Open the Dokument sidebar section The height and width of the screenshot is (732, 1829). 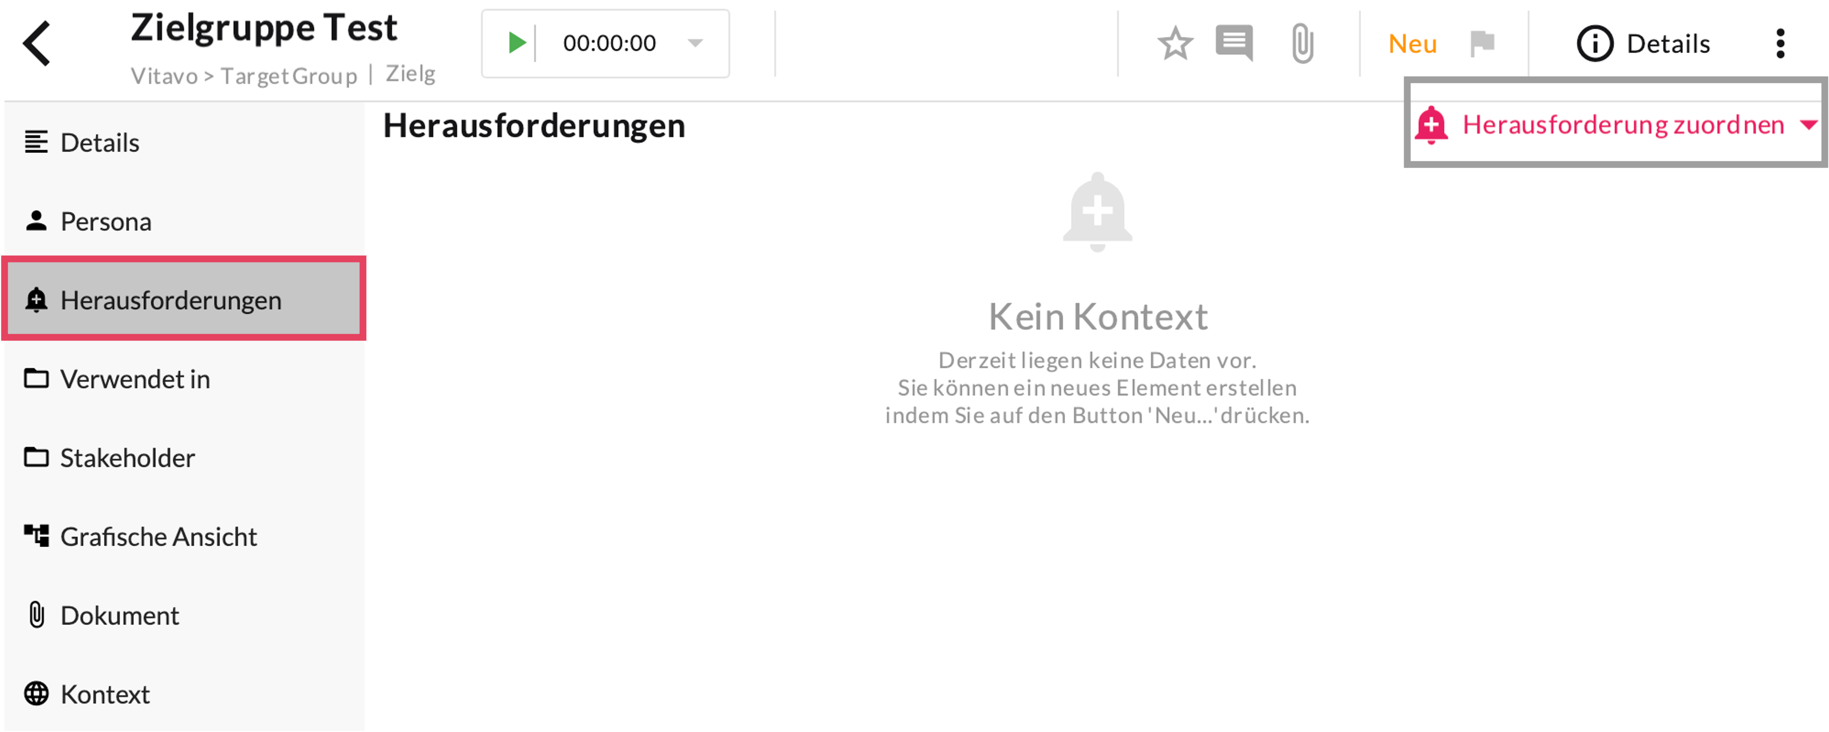[119, 615]
